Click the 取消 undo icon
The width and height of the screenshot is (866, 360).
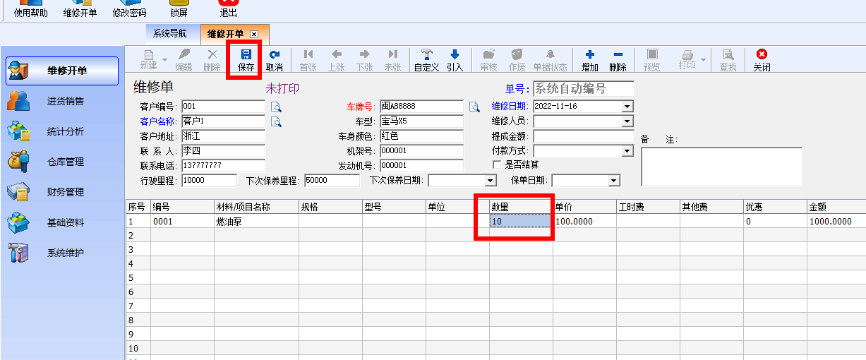(275, 54)
